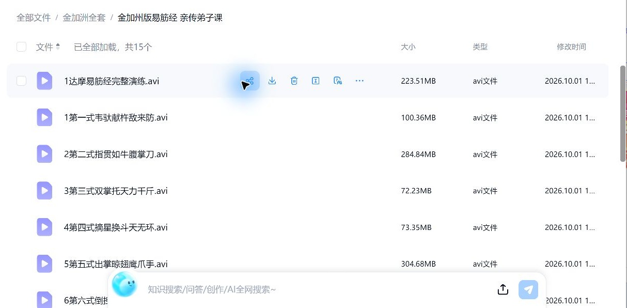Check the box for 1达摩易筋经完整演练.avi
The height and width of the screenshot is (308, 627).
click(21, 81)
